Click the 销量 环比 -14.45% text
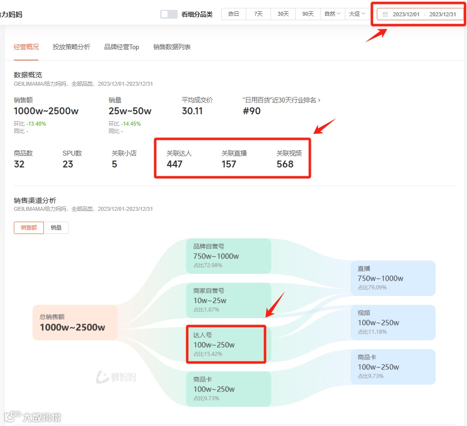This screenshot has height=426, width=467. pos(125,124)
